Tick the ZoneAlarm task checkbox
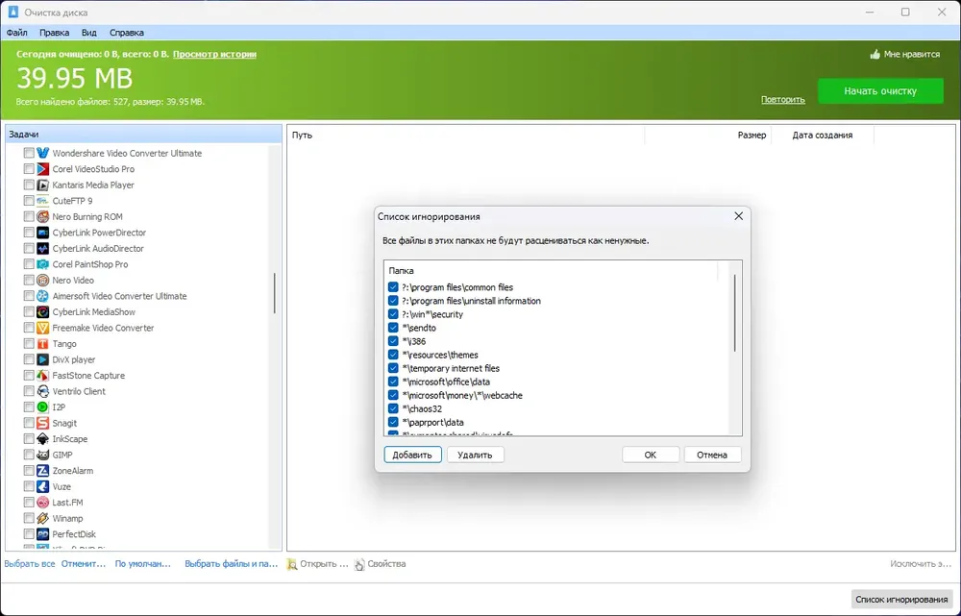The height and width of the screenshot is (616, 961). click(x=29, y=471)
